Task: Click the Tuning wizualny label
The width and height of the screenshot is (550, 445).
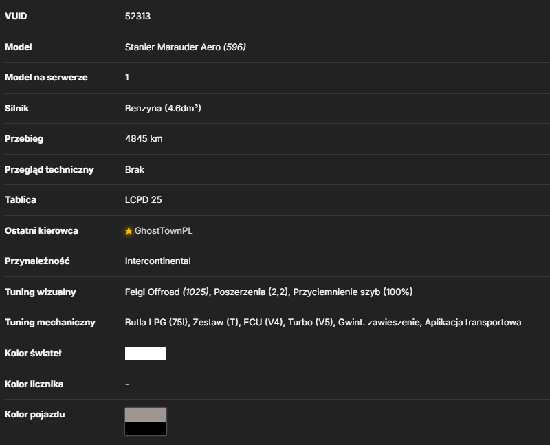Action: point(41,292)
